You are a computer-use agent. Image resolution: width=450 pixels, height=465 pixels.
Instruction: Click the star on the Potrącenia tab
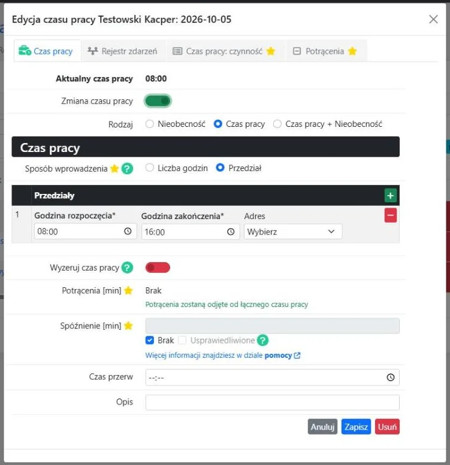click(x=352, y=51)
